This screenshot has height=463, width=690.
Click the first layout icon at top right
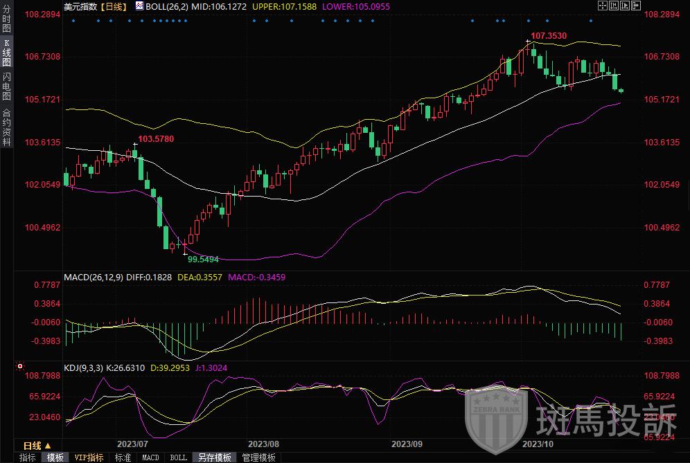click(x=603, y=6)
